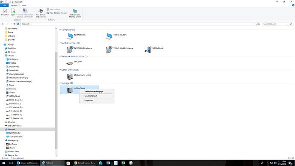Click the Search Network field
Screen dimensions: 295x166
click(x=276, y=24)
